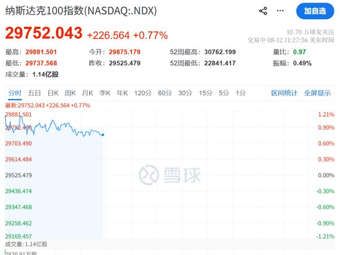The image size is (348, 255).
Task: Choose the 15分 interval tab
Action: pyautogui.click(x=206, y=93)
